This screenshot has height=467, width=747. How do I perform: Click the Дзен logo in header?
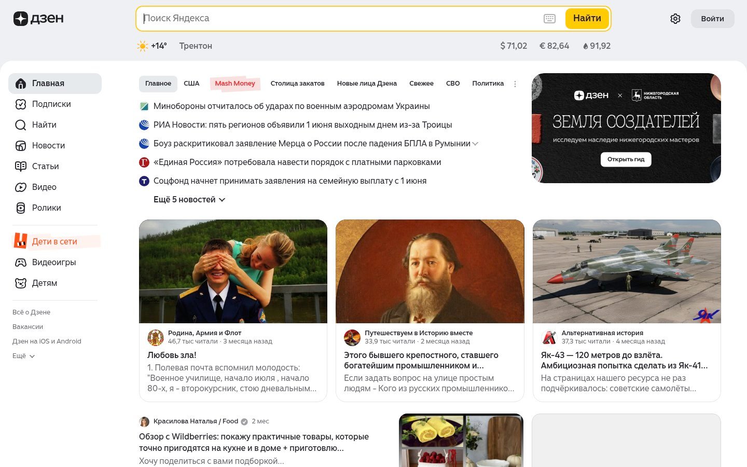[38, 19]
